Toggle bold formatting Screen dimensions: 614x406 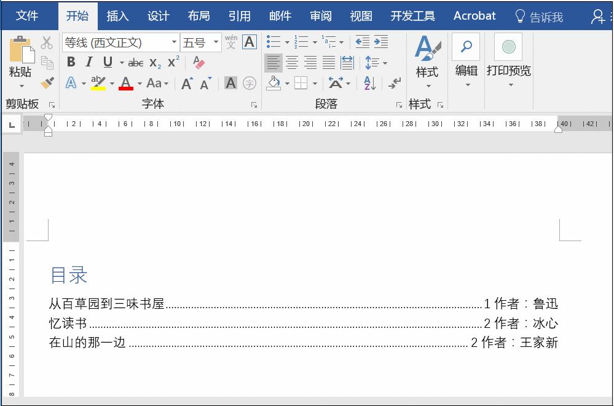point(71,62)
